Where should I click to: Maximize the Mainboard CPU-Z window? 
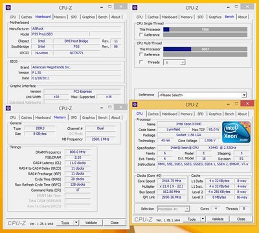point(110,6)
